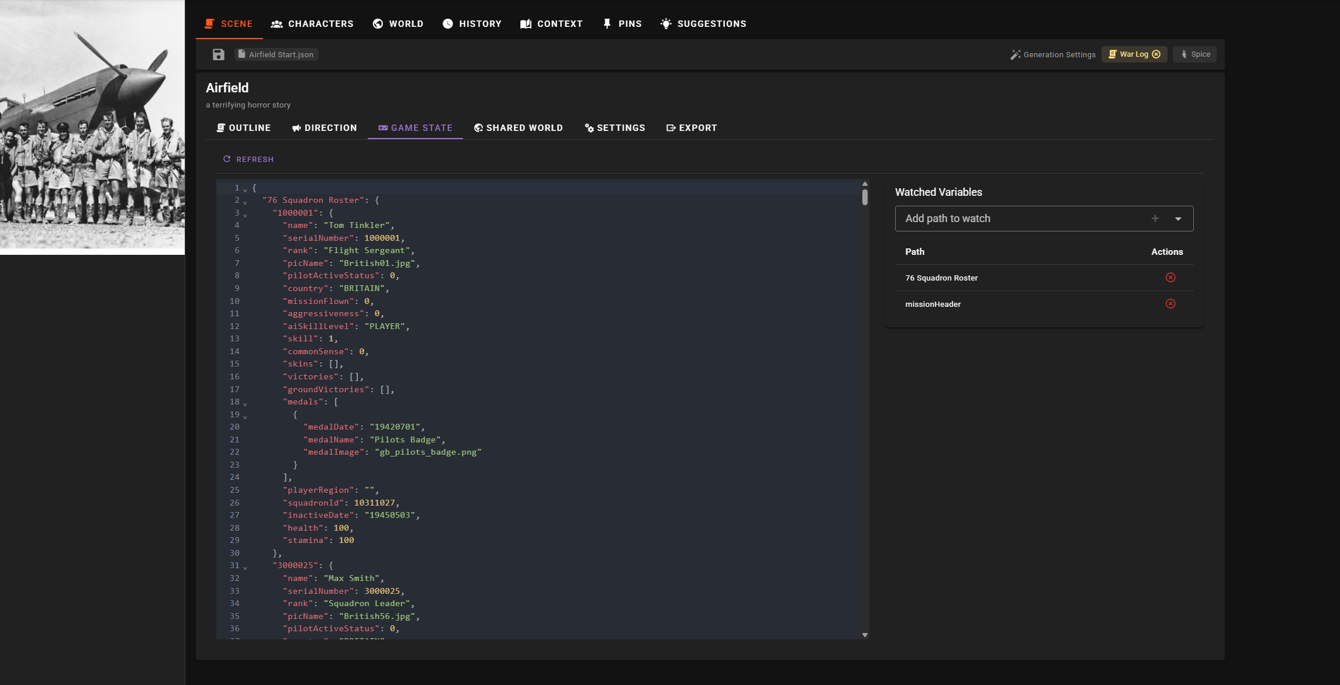Click the "British01.jpg" picName value

(x=377, y=263)
